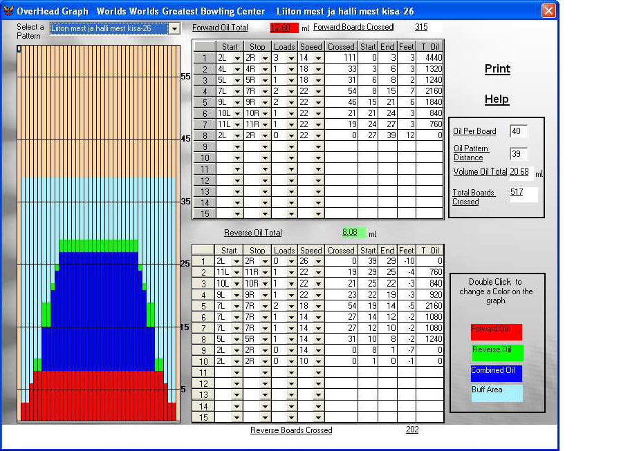This screenshot has height=451, width=639.
Task: Click the Forward Oil Total value box
Action: 284,28
